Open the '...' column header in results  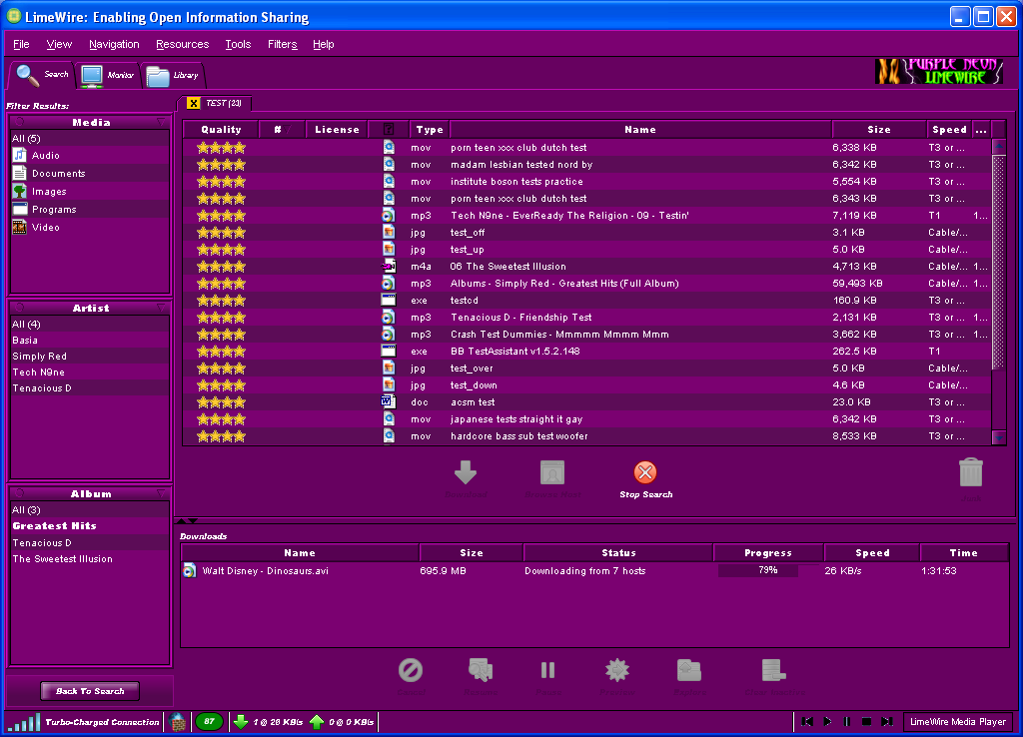[981, 129]
